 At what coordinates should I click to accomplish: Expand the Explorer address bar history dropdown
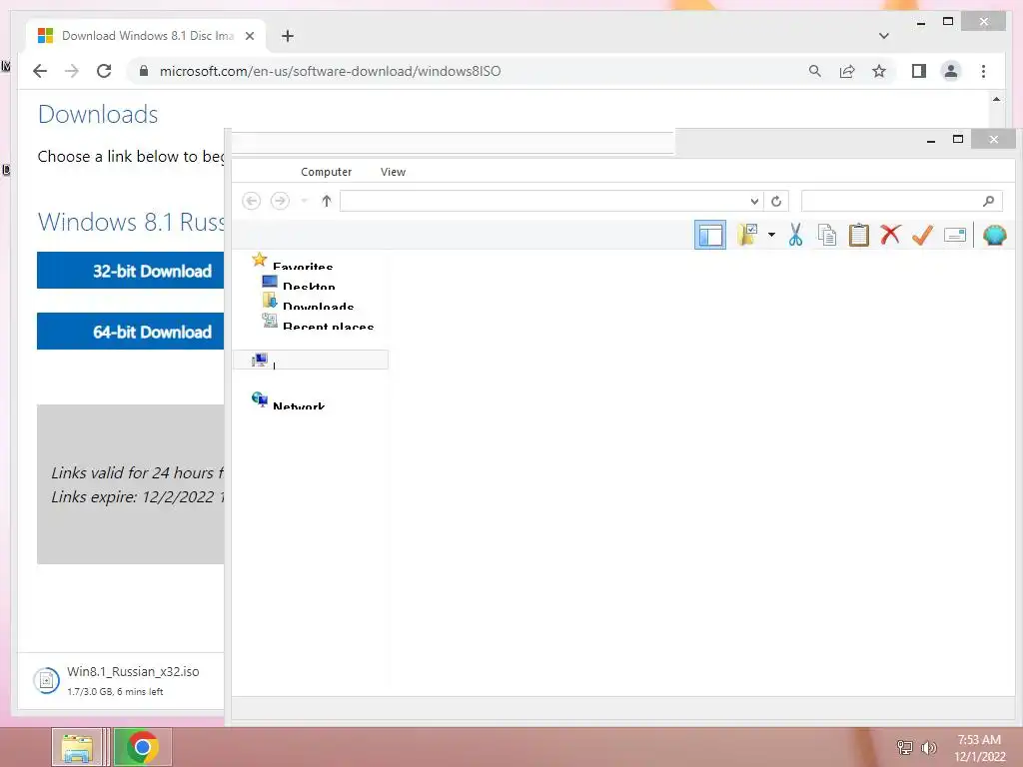754,201
